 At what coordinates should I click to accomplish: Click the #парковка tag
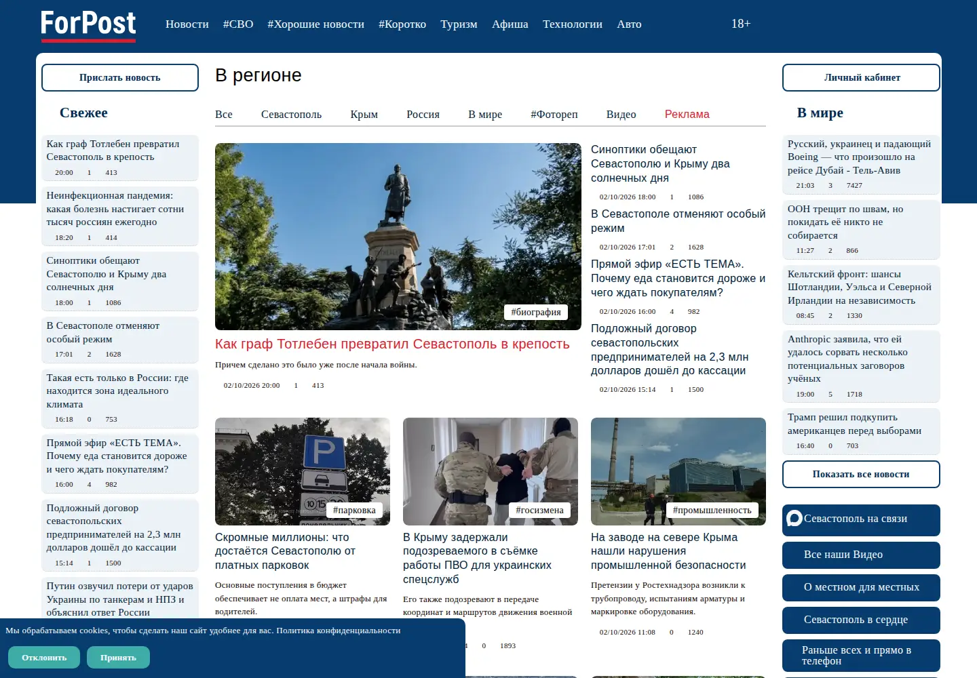click(354, 510)
